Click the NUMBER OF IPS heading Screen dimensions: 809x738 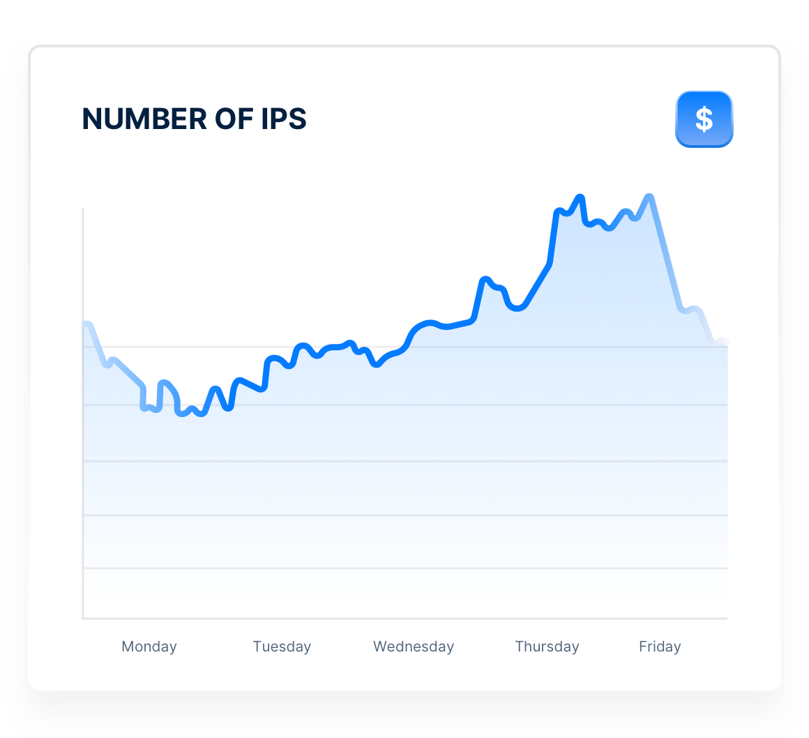195,119
